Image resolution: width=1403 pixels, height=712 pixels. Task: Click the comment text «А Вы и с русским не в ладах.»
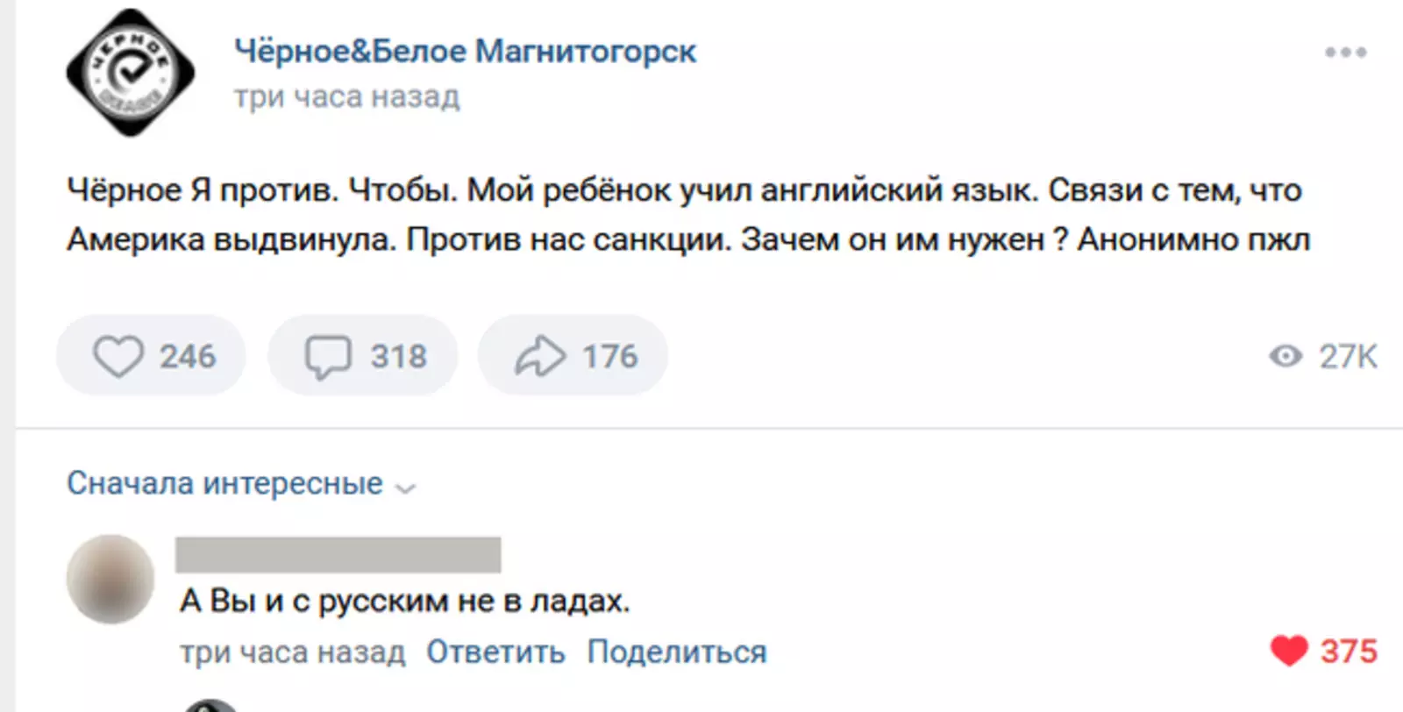pyautogui.click(x=404, y=601)
